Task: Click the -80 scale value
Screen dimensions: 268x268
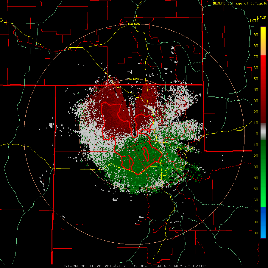Action: 255,222
